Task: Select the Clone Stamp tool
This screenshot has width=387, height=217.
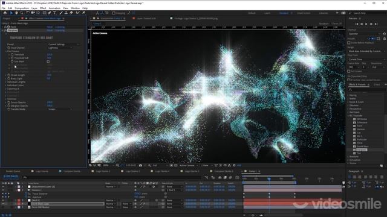Action: click(x=66, y=13)
